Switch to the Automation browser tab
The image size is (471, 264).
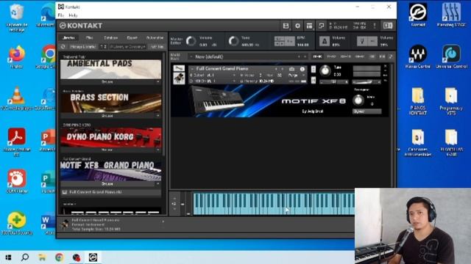click(x=155, y=37)
